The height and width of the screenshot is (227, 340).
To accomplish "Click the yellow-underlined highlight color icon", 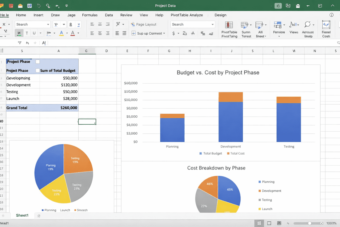I will point(61,33).
